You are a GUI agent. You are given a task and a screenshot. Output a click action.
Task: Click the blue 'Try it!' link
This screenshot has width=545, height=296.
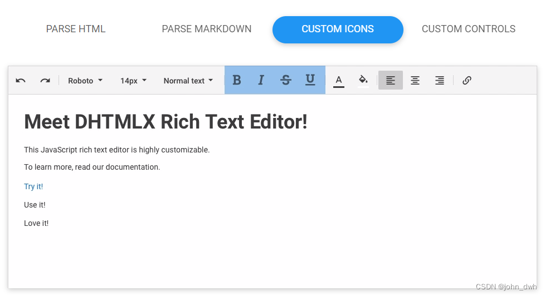[x=33, y=186]
